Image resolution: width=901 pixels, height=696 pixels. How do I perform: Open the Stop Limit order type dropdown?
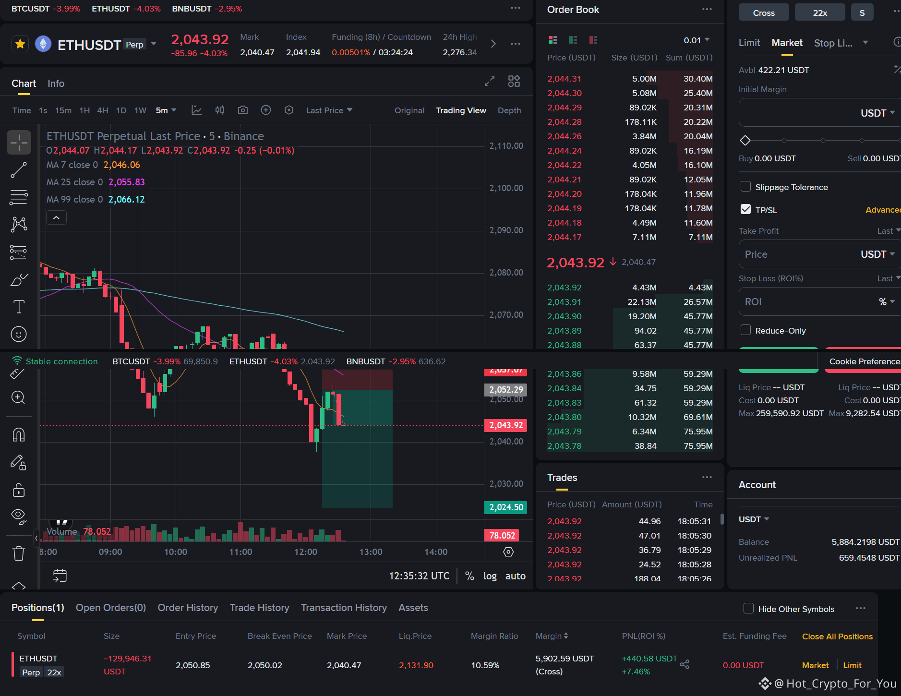pyautogui.click(x=865, y=43)
